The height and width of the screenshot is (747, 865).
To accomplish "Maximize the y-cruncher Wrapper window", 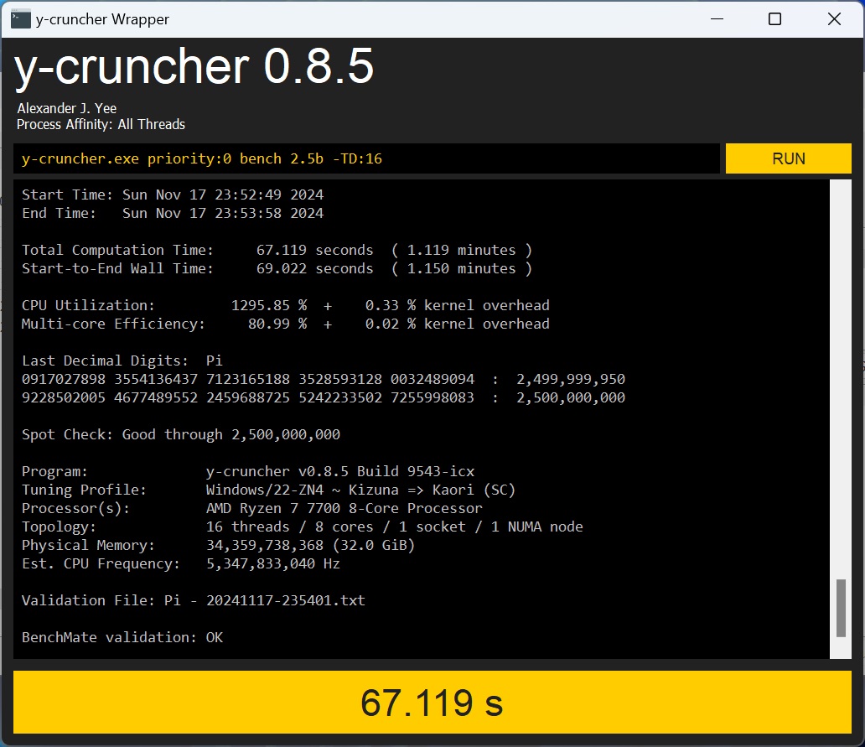I will pyautogui.click(x=774, y=18).
